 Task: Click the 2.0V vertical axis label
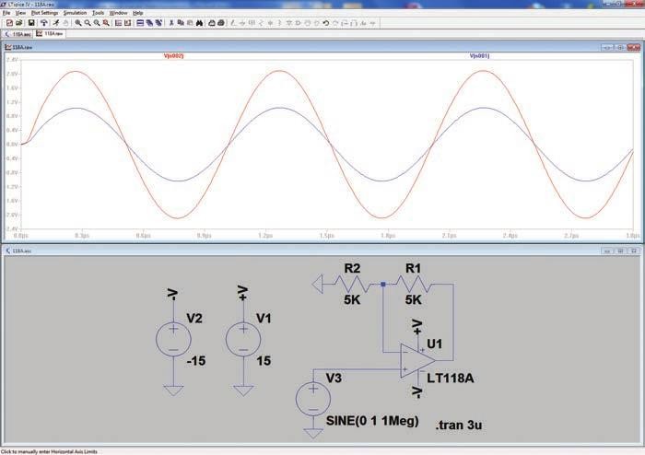pos(12,74)
